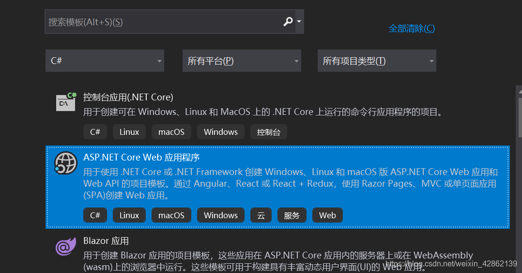Viewport: 522px width, 273px height.
Task: Click the magnifier search icon
Action: pos(288,22)
